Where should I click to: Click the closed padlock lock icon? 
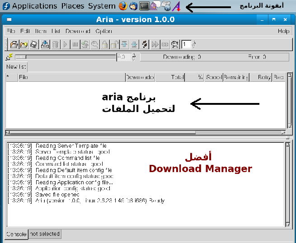(105, 45)
